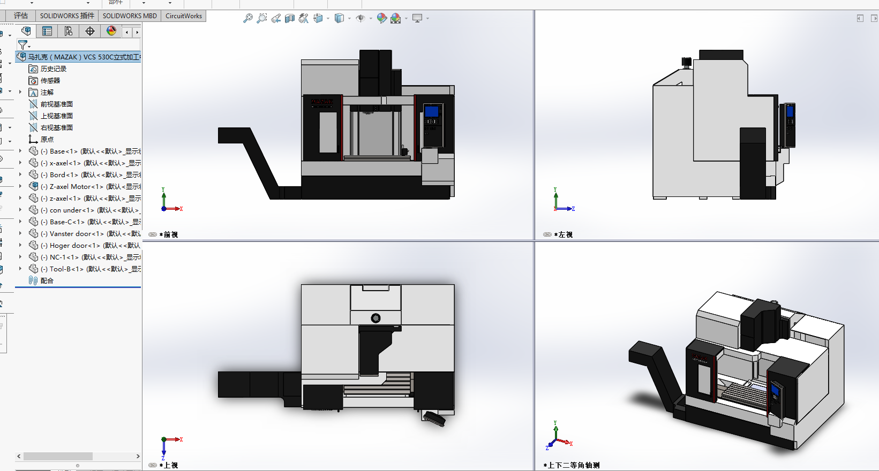Open the FeatureManager design tree tab
The height and width of the screenshot is (471, 879).
[26, 31]
